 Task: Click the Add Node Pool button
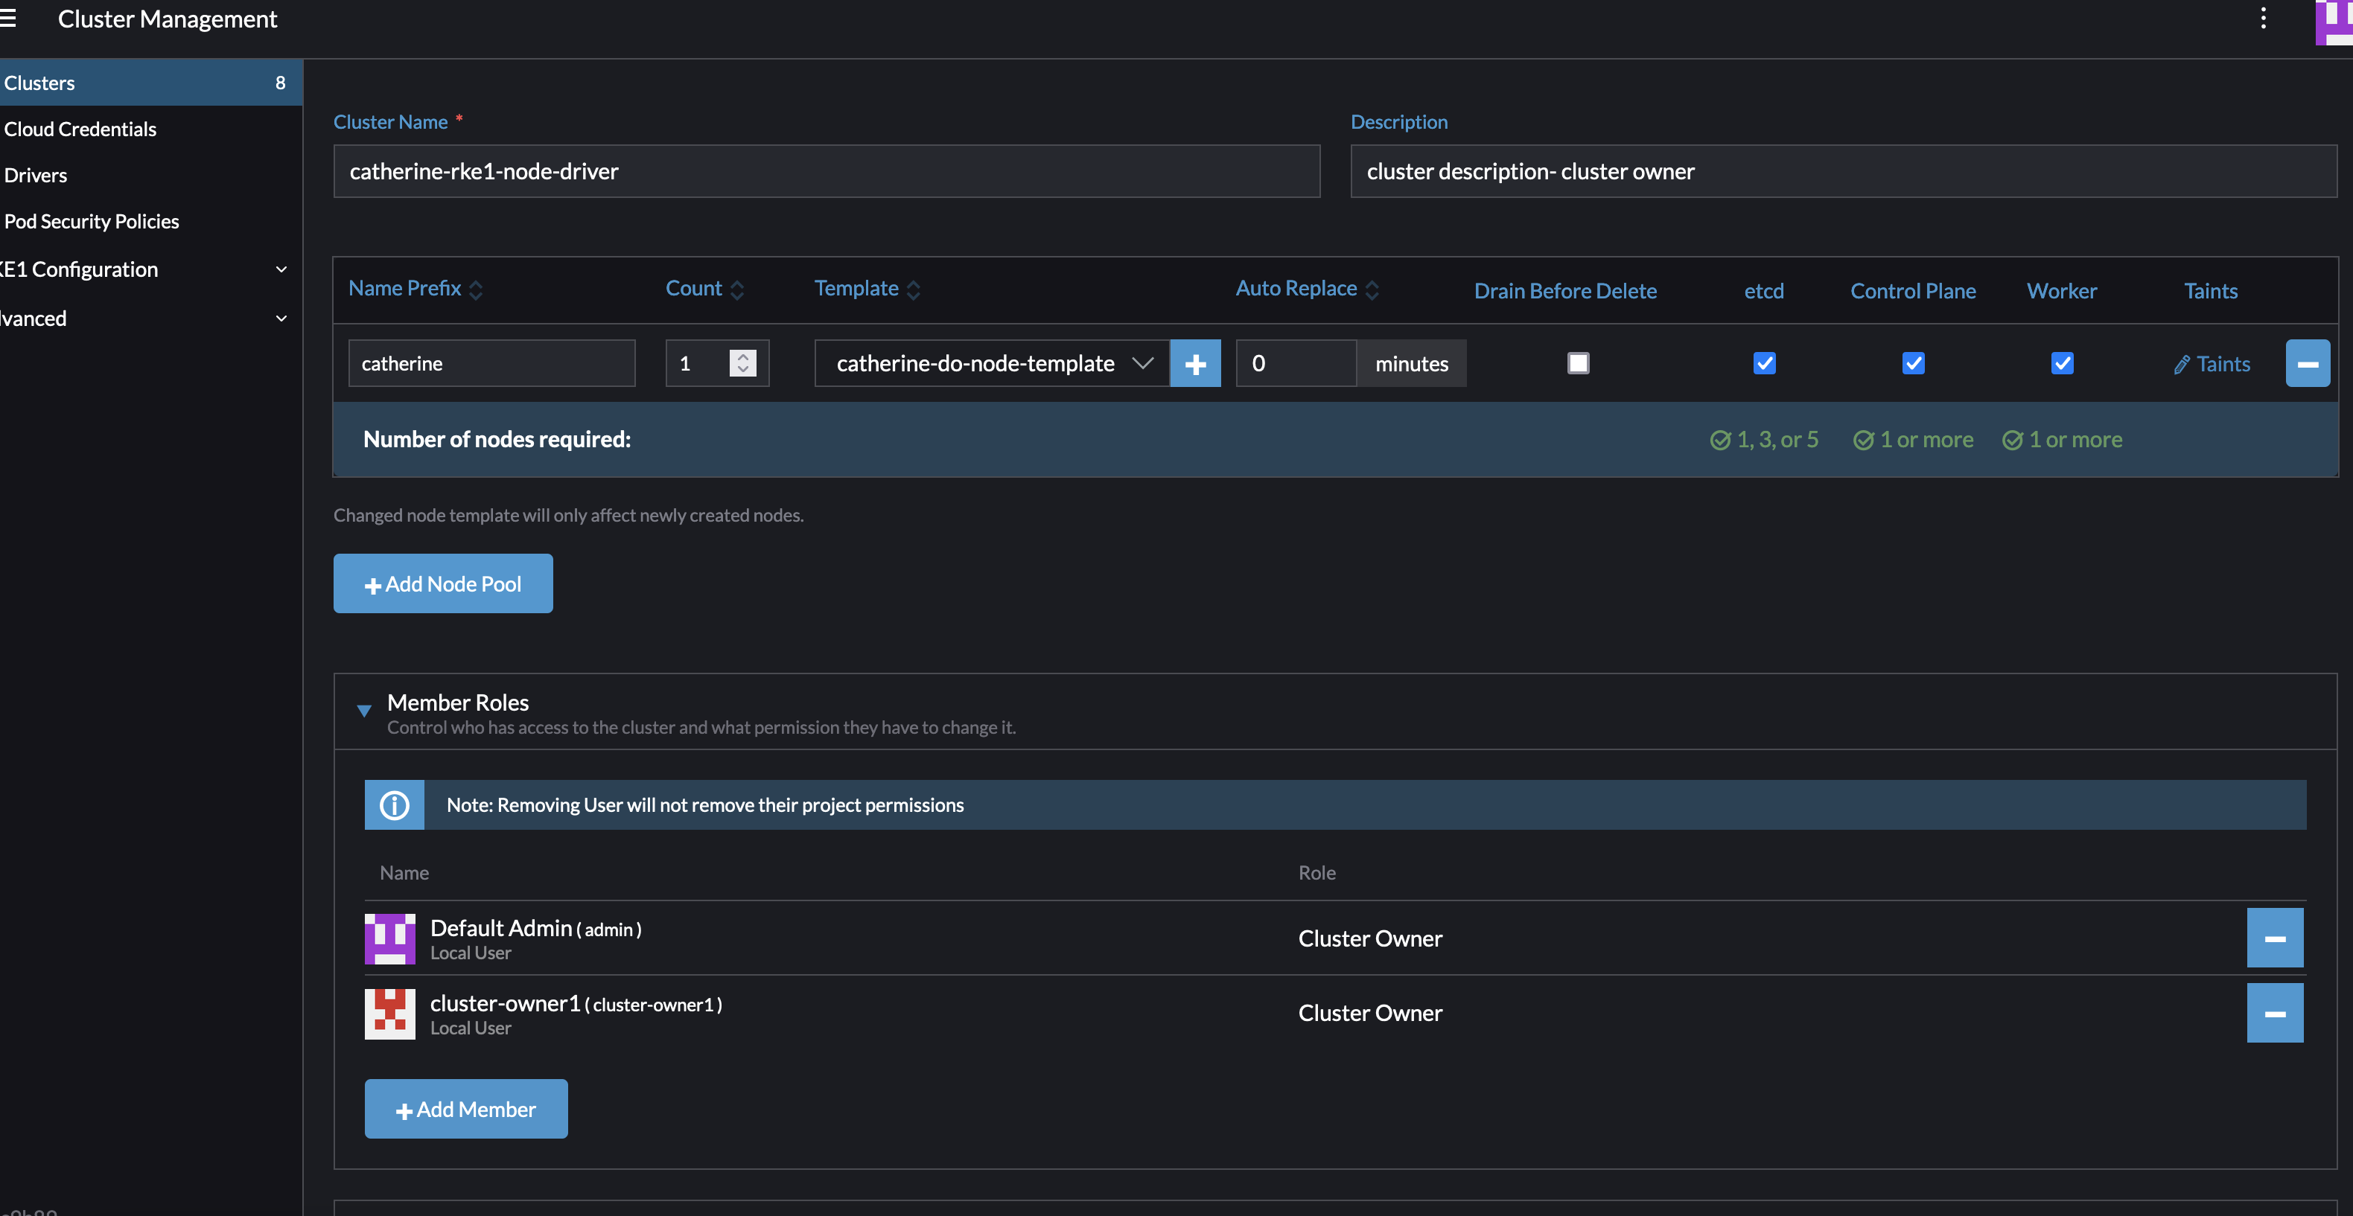pyautogui.click(x=443, y=583)
